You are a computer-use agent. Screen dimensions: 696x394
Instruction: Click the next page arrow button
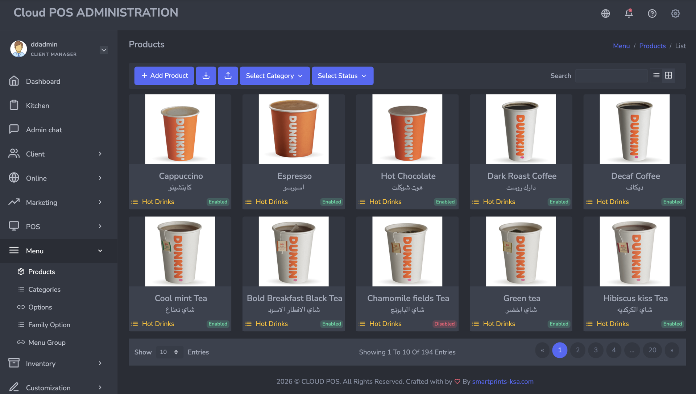coord(672,350)
